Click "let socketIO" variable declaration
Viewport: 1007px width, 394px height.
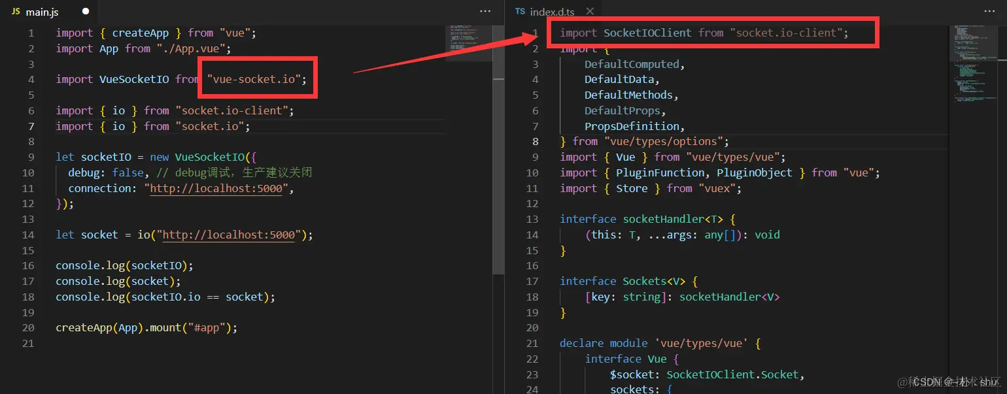click(94, 157)
